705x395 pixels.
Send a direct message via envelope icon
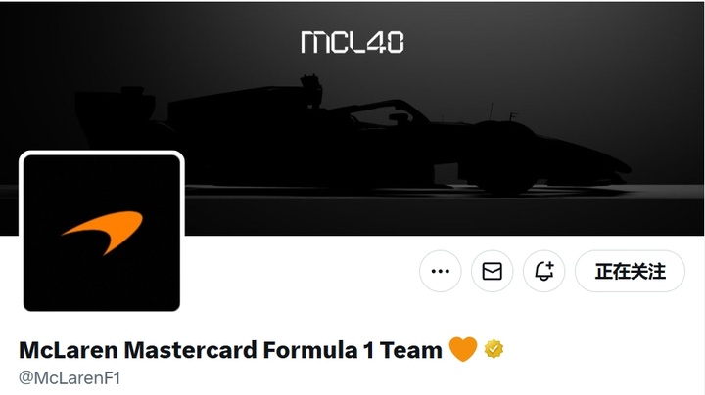492,271
